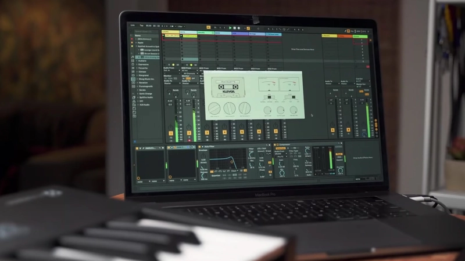Viewport: 465px width, 261px height.
Task: Click the filter cutoff handle in Auto Filter graph
Action: 232,162
